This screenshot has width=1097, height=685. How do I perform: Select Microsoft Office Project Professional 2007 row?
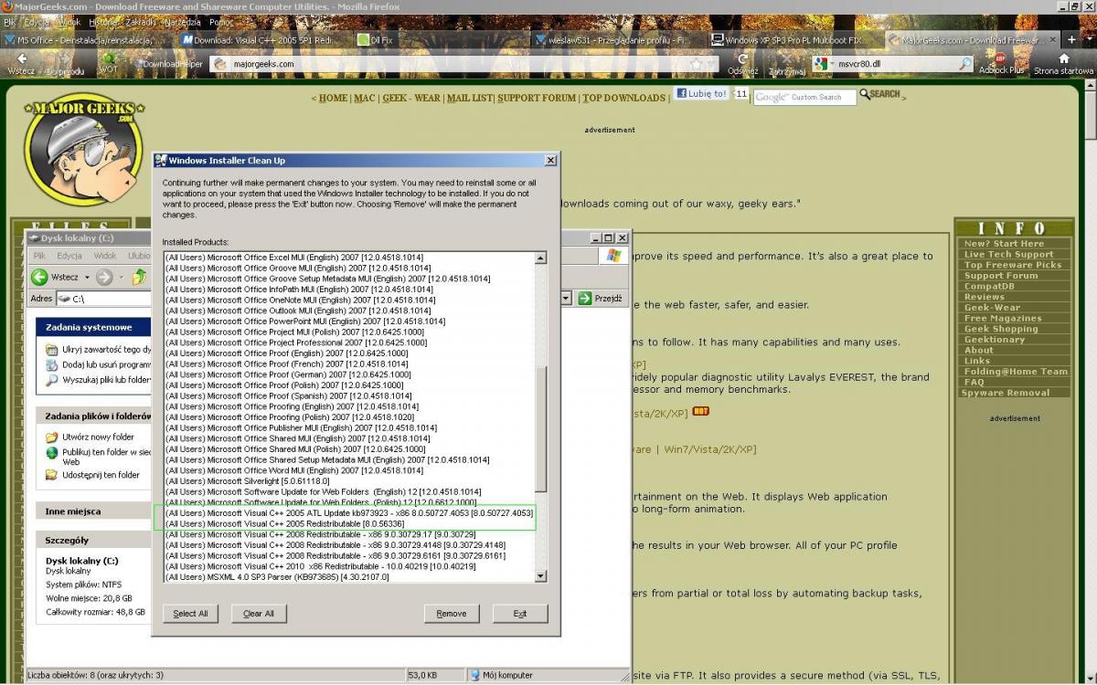point(348,342)
